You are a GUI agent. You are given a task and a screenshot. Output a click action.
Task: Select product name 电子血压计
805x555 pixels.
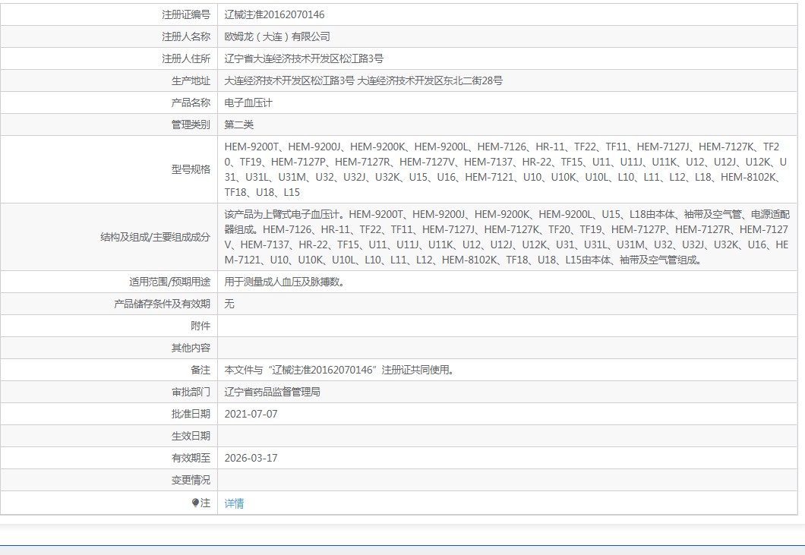pyautogui.click(x=248, y=102)
